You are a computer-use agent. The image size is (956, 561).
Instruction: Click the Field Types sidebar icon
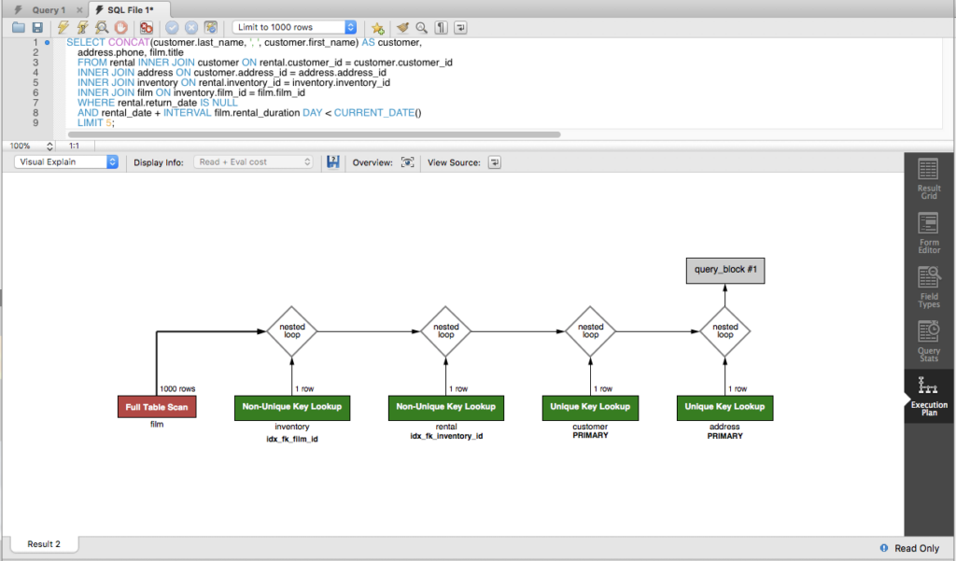coord(929,285)
